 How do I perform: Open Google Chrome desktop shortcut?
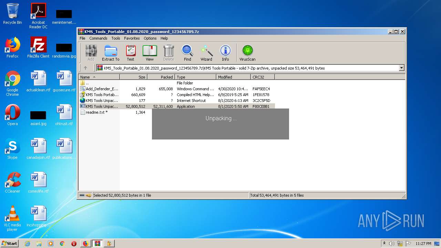pos(12,83)
